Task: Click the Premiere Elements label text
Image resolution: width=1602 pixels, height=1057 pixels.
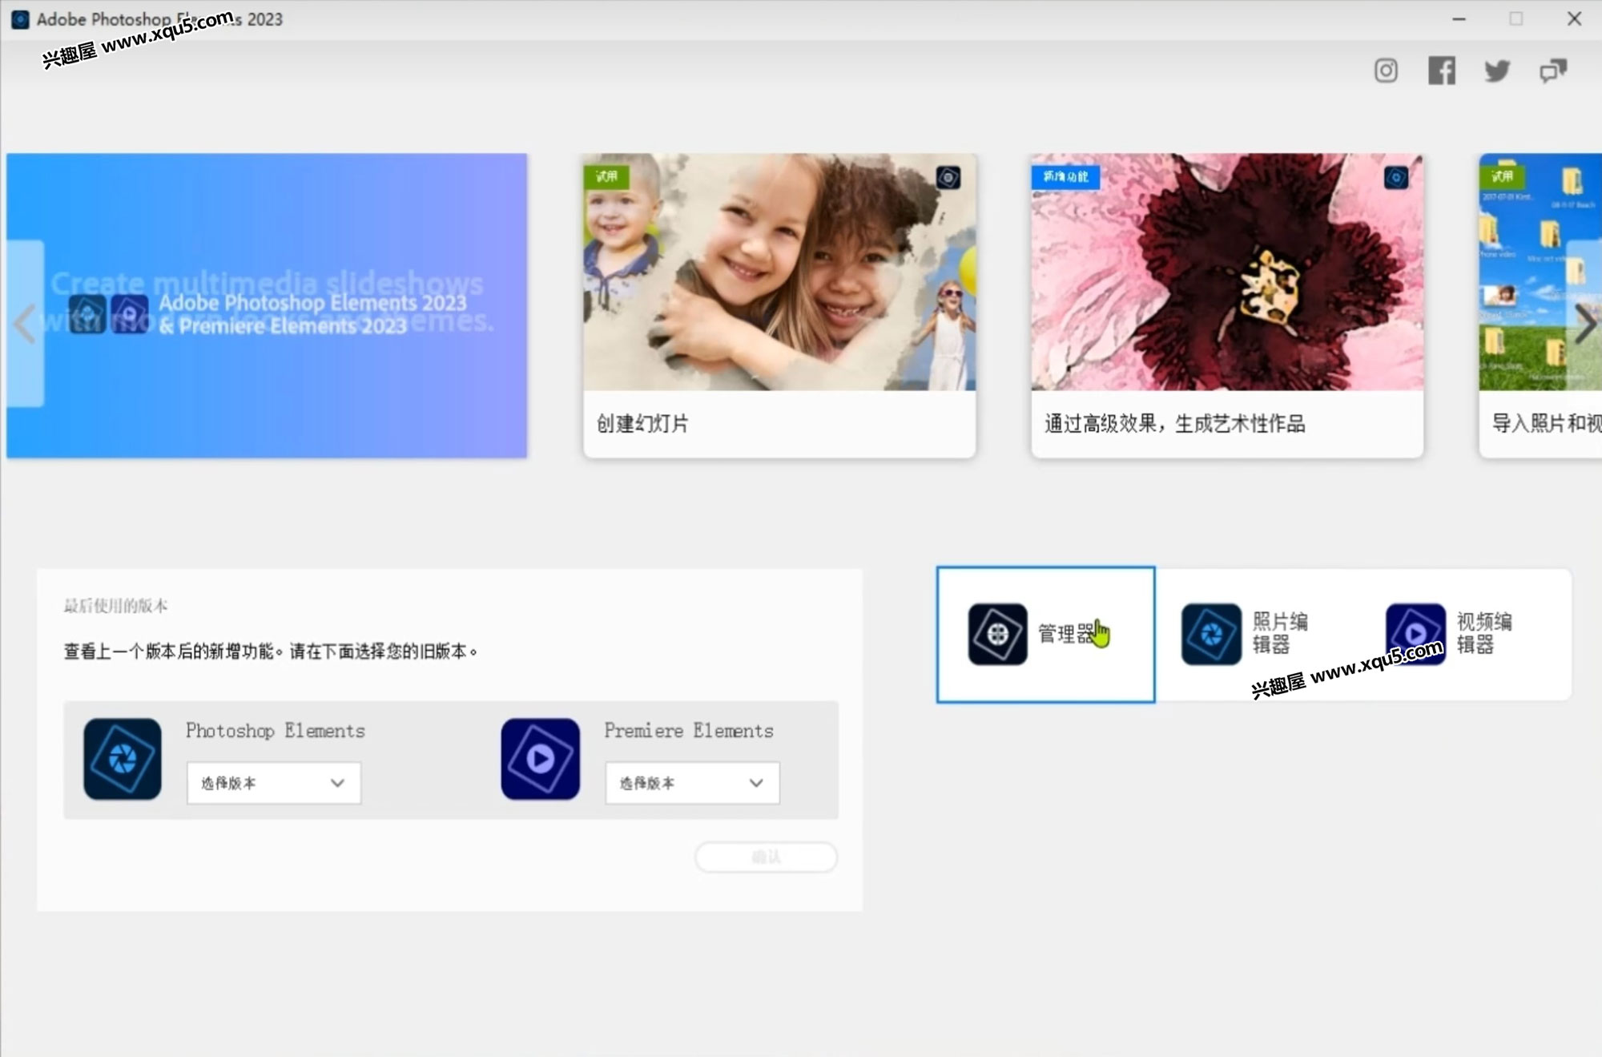Action: (x=689, y=731)
